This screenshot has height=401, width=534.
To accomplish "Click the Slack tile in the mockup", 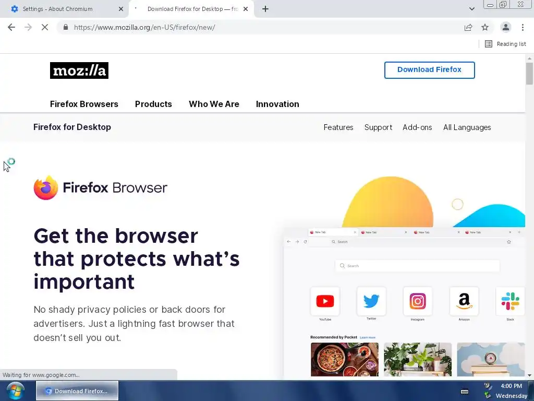I will [510, 301].
